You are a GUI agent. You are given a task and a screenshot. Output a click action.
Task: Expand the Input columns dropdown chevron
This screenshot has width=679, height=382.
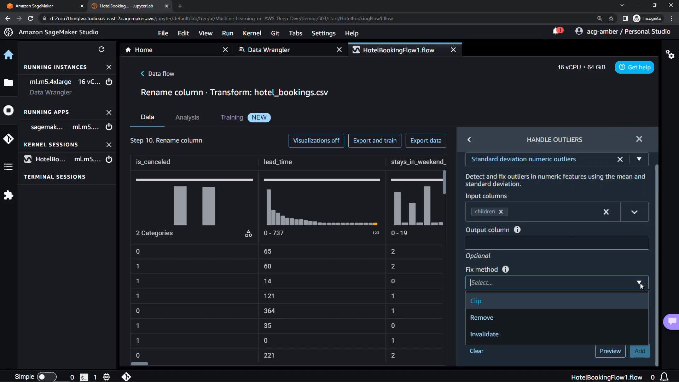tap(634, 212)
